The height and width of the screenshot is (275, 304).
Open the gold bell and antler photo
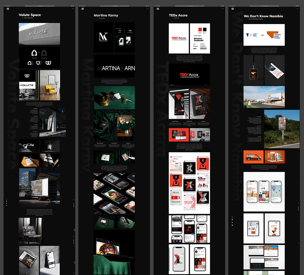(114, 98)
